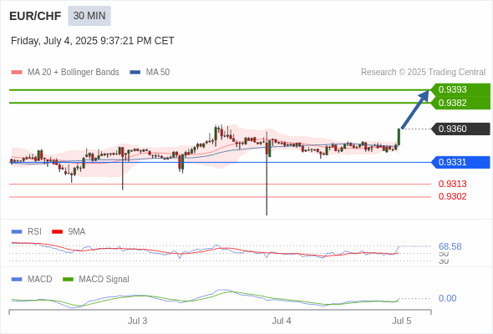Click the 0.9331 pivot price tag
493x334 pixels.
click(x=460, y=162)
